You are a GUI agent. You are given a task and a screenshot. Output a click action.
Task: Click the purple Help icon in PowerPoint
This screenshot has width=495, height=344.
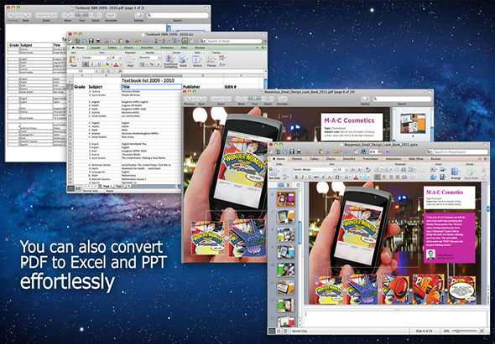[388, 151]
